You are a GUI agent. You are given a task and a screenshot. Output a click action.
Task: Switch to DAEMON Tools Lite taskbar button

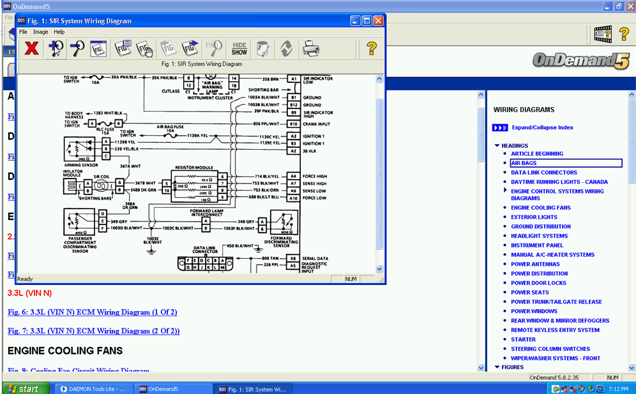[93, 389]
